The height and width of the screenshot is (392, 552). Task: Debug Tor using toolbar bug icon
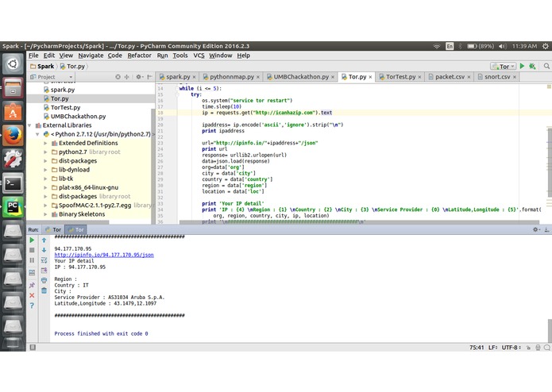coord(532,66)
